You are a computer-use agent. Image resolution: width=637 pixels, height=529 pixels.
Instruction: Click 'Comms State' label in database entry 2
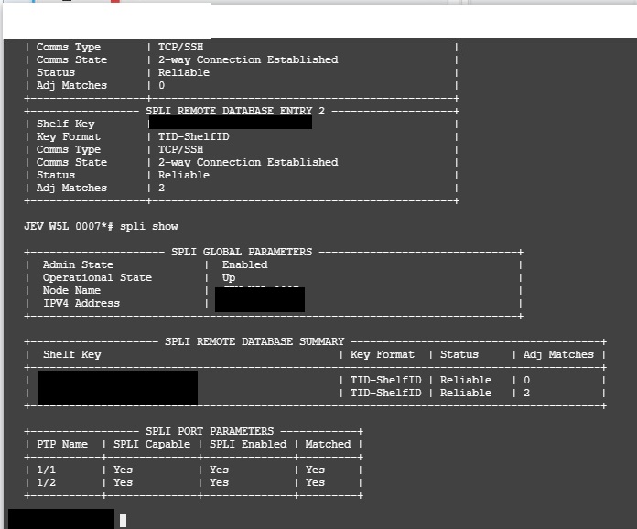[72, 162]
